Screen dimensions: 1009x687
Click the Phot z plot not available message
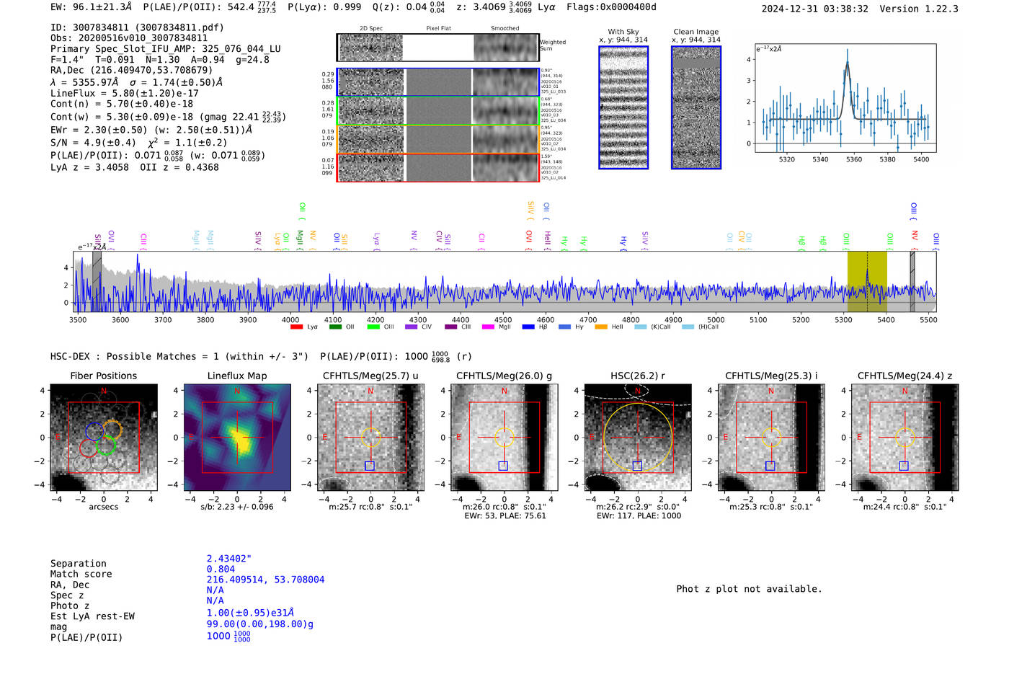[749, 589]
